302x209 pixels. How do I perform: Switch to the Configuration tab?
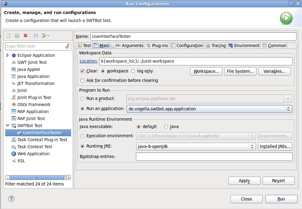click(187, 46)
